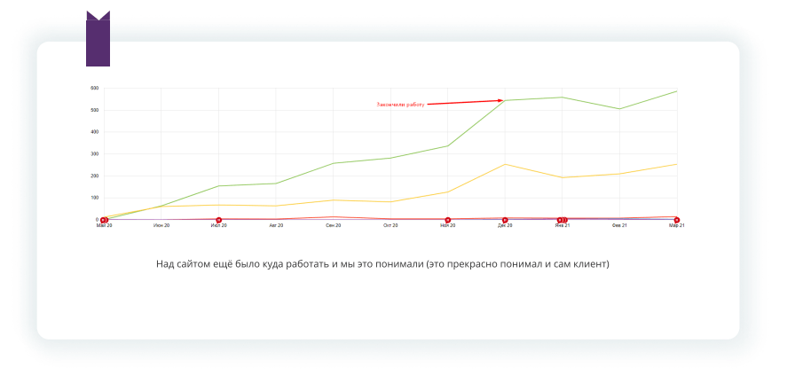
Task: Select the 'Сен 20' axis label
Action: click(x=333, y=226)
